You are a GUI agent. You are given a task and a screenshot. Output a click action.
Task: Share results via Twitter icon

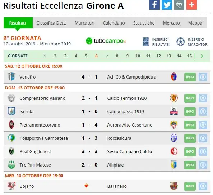(167, 5)
